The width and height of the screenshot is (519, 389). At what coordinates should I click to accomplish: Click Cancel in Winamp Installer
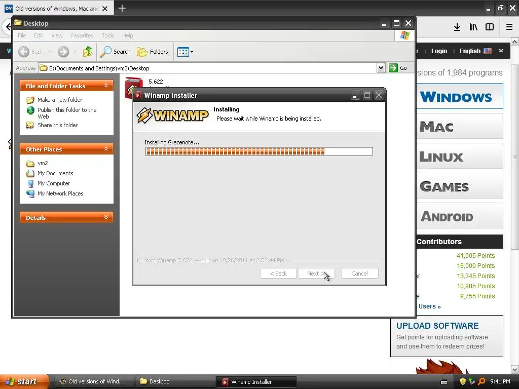[360, 274]
